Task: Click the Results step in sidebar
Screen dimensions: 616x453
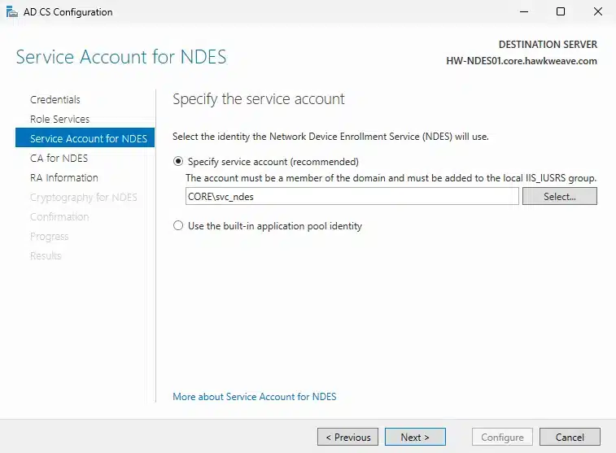Action: (46, 255)
